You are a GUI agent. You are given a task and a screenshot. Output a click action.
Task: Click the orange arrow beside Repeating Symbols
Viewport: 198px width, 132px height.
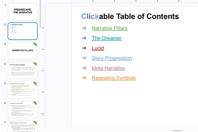click(84, 78)
